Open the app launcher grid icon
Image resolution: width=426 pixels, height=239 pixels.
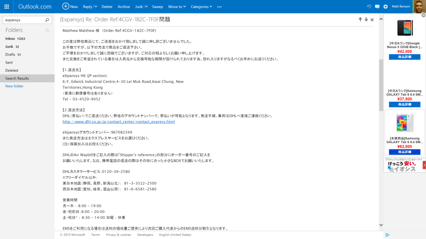tap(6, 6)
